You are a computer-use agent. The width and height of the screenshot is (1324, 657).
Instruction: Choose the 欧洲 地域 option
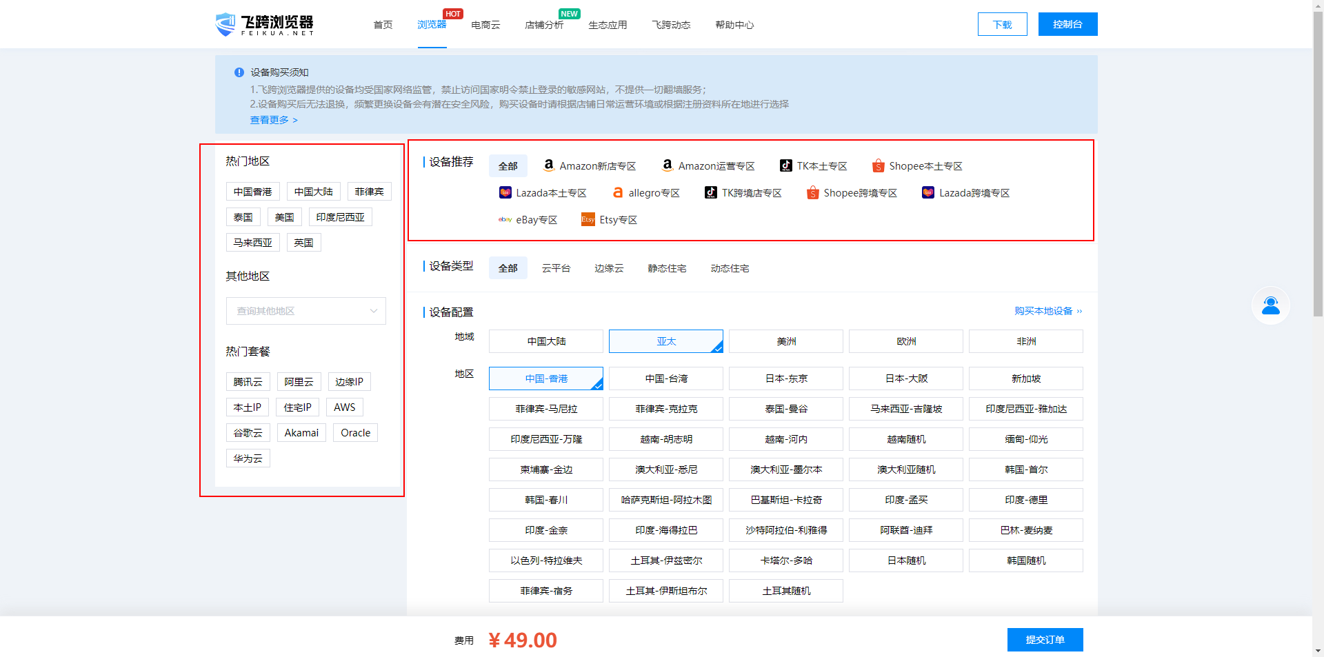[x=906, y=341]
